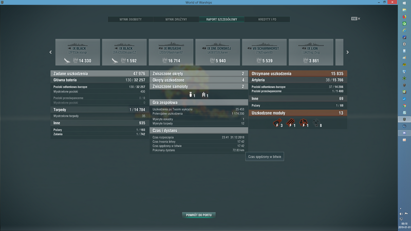The height and width of the screenshot is (231, 411).
Task: Select the IX Dm. Donskoj ship card
Action: click(217, 52)
